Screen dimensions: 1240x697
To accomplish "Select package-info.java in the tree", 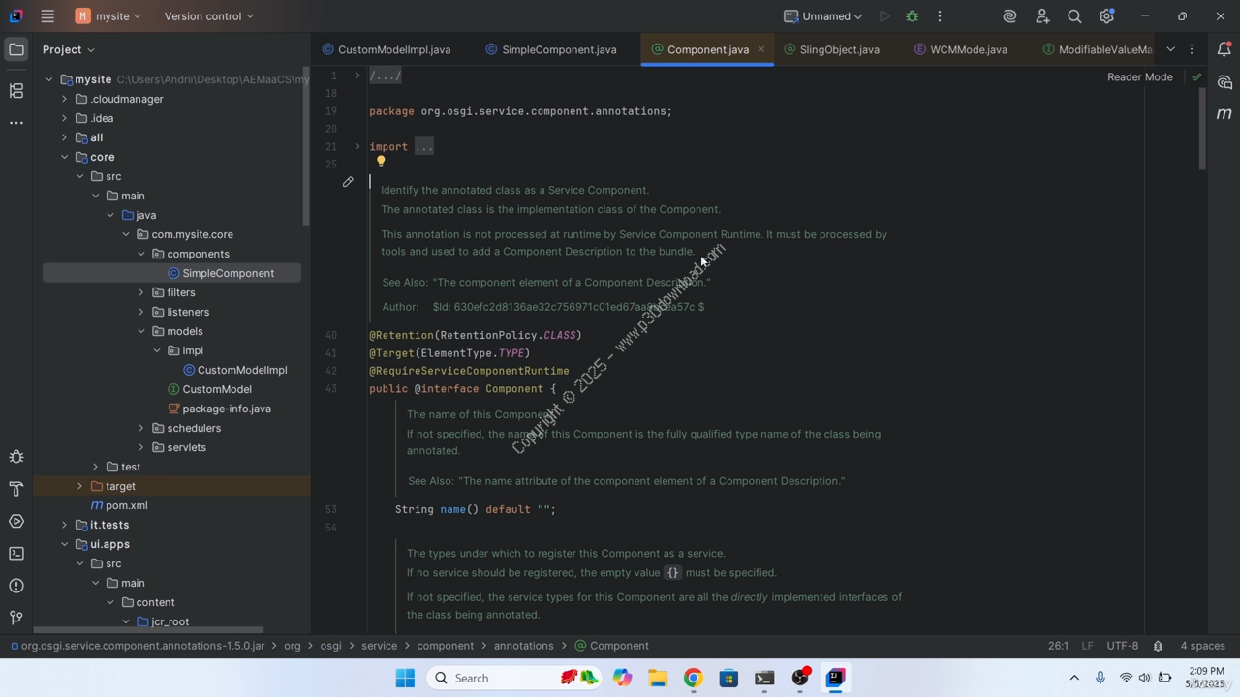I will [x=219, y=409].
